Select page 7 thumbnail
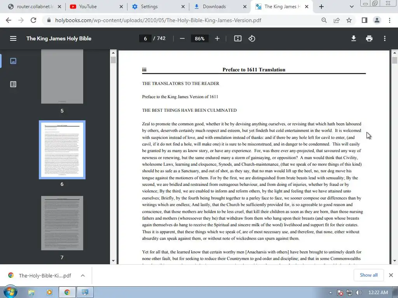 tap(62, 223)
